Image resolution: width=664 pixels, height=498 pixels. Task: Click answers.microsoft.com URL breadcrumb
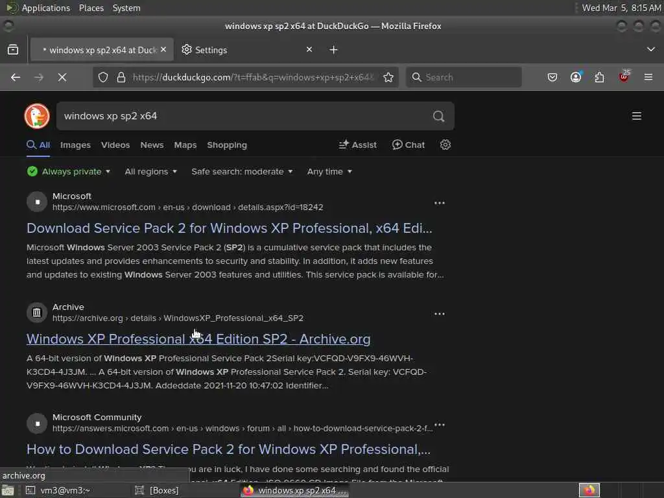click(243, 428)
